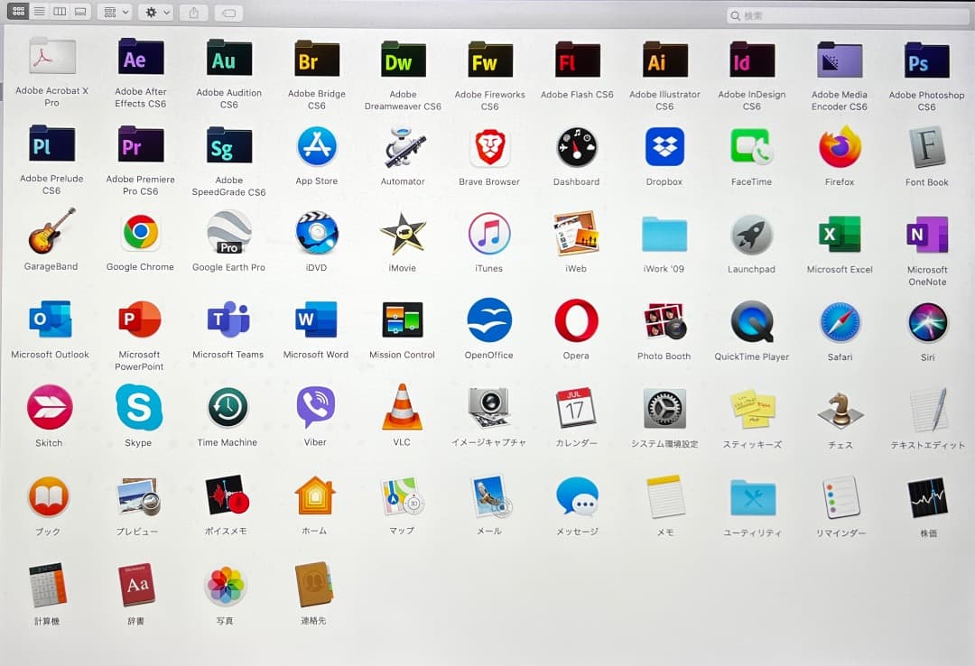Image resolution: width=975 pixels, height=666 pixels.
Task: Select the App Store icon
Action: (317, 146)
